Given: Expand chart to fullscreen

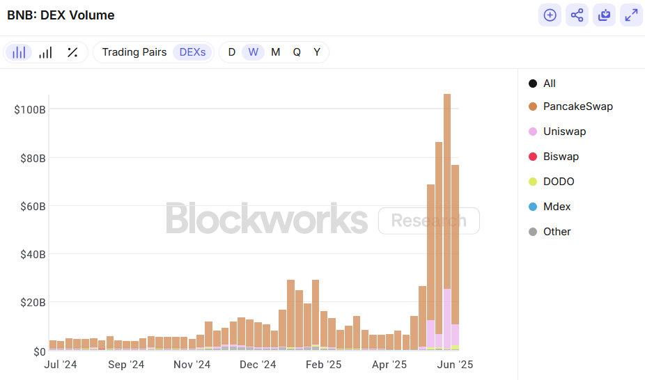Looking at the screenshot, I should point(631,15).
